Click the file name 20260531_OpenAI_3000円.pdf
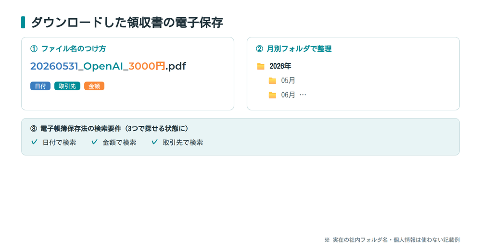 pos(108,66)
